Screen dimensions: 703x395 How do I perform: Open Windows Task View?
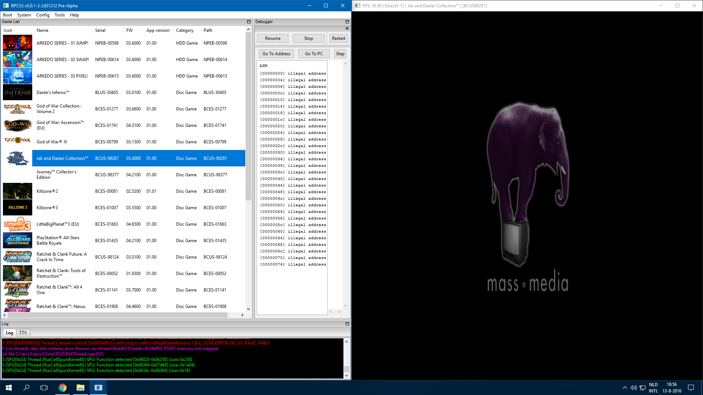[44, 388]
